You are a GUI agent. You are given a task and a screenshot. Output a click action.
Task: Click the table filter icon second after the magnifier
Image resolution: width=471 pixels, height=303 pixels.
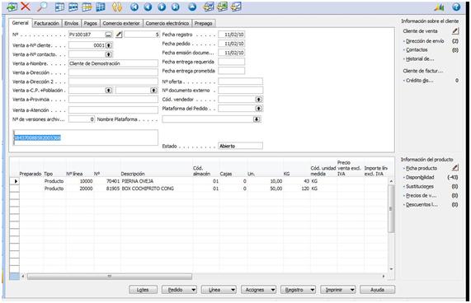[73, 7]
